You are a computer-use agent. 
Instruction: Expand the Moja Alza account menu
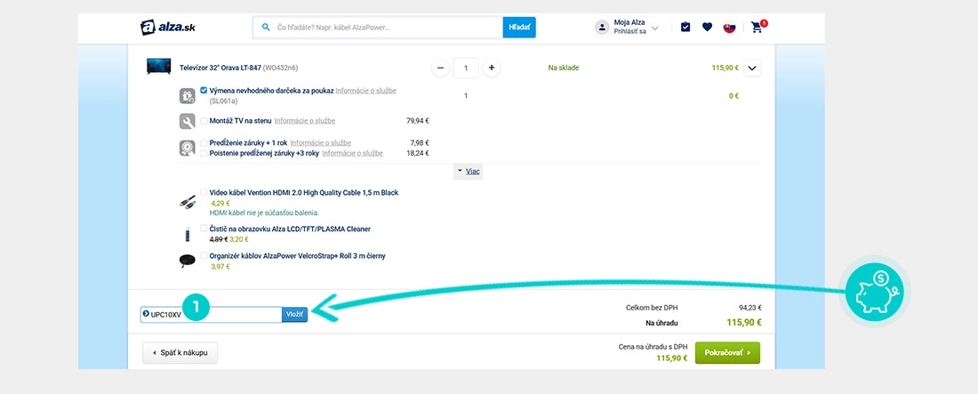(655, 28)
